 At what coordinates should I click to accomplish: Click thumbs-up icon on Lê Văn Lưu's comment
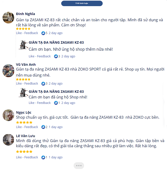[x=43, y=157]
